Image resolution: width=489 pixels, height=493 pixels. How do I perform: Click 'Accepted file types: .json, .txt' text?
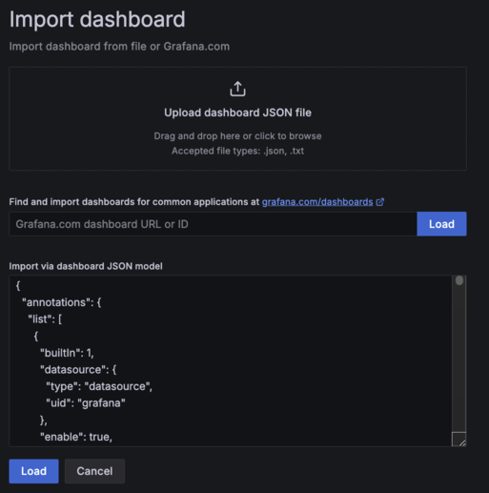click(237, 151)
